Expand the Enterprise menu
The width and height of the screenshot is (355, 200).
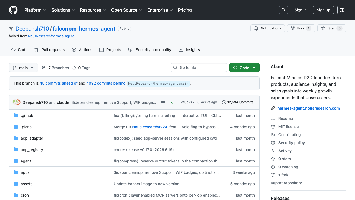pyautogui.click(x=160, y=10)
